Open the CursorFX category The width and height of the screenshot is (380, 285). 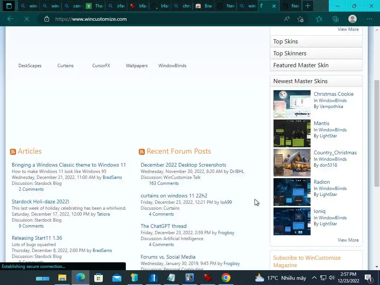point(101,66)
